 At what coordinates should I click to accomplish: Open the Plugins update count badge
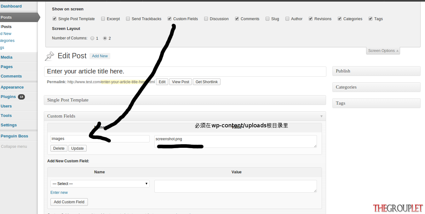pos(21,97)
